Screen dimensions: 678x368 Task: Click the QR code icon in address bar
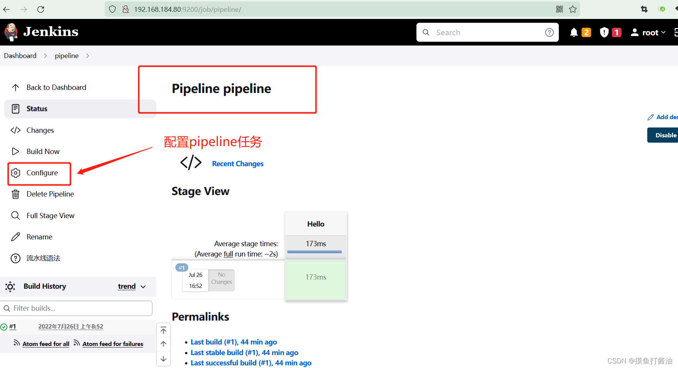click(x=560, y=9)
